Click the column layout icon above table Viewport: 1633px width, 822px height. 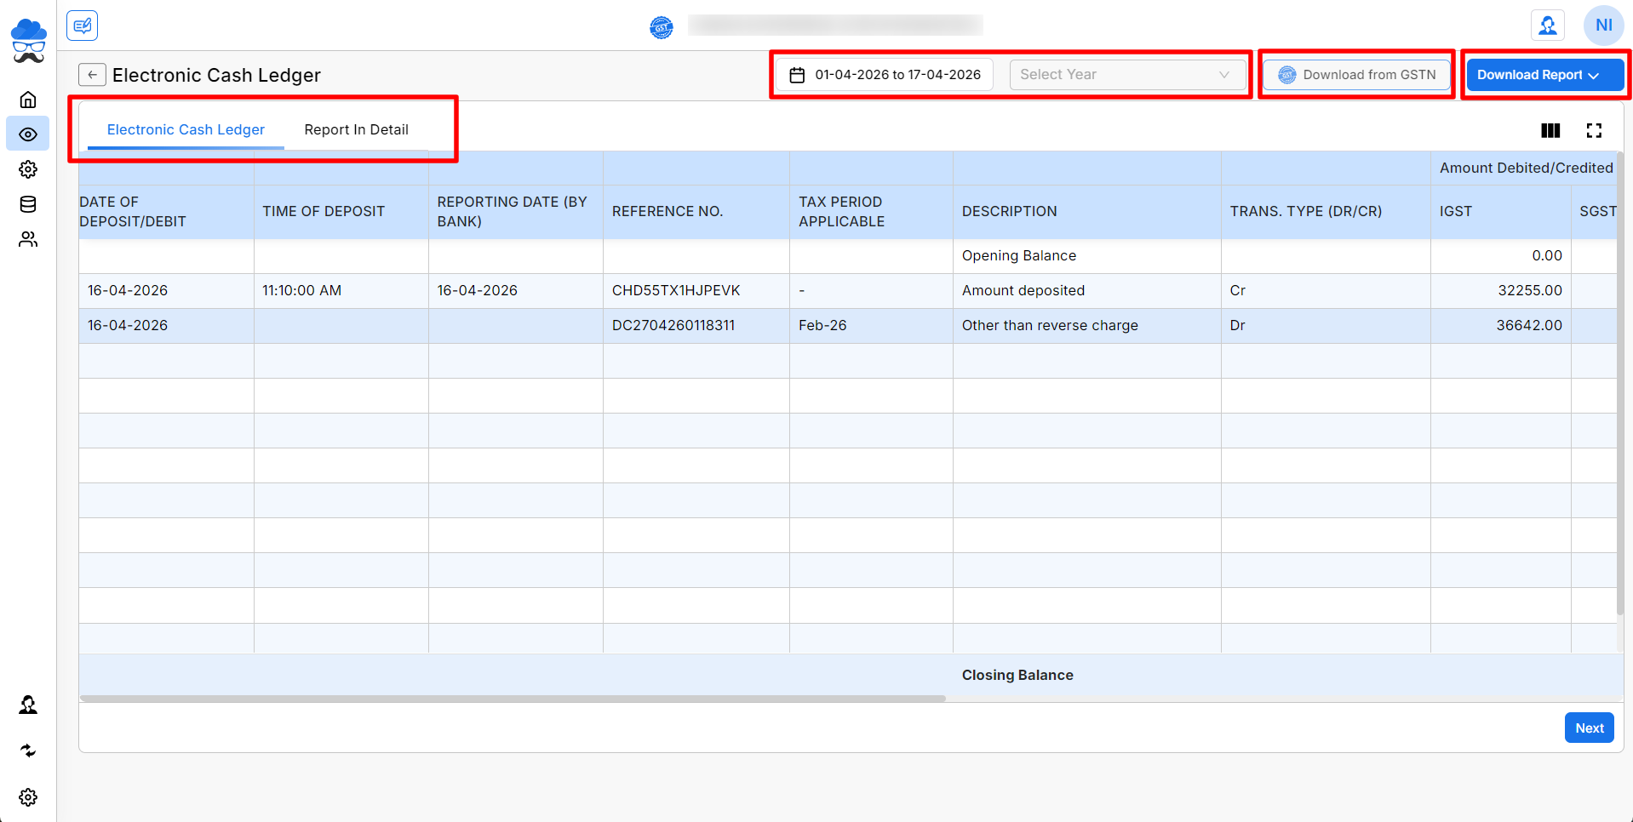(1550, 130)
